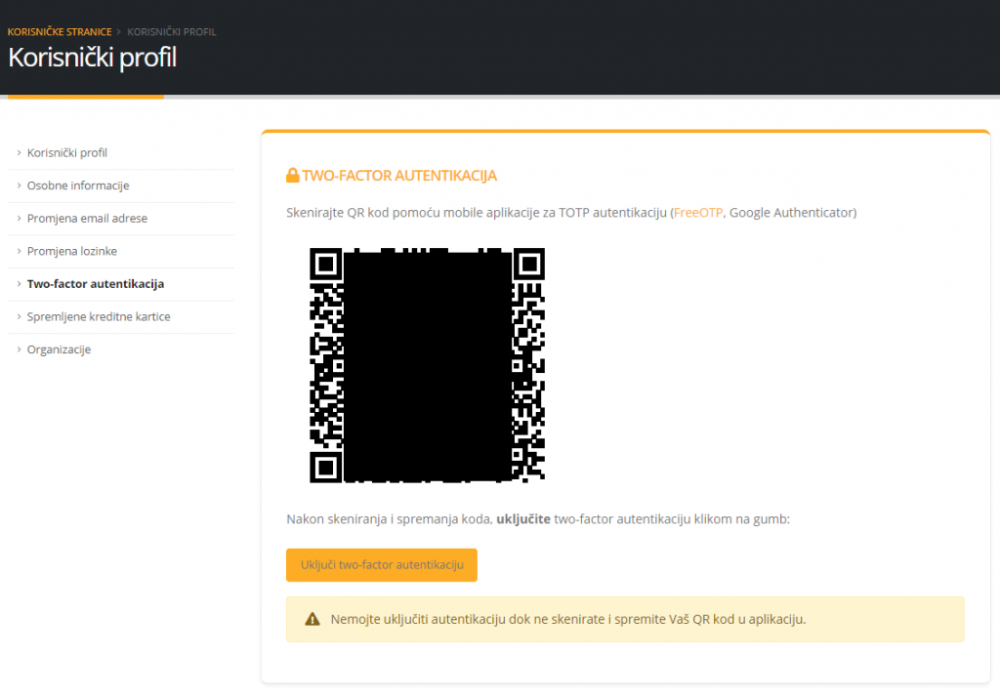
Task: Click the chevron arrow before Spremljene kreditne kartice
Action: click(x=19, y=316)
